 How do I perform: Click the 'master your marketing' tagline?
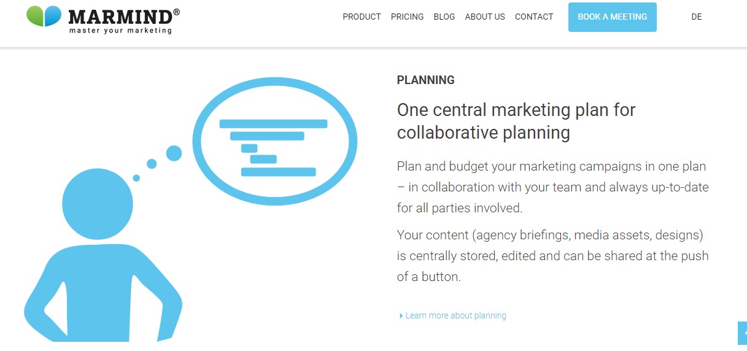tap(120, 30)
